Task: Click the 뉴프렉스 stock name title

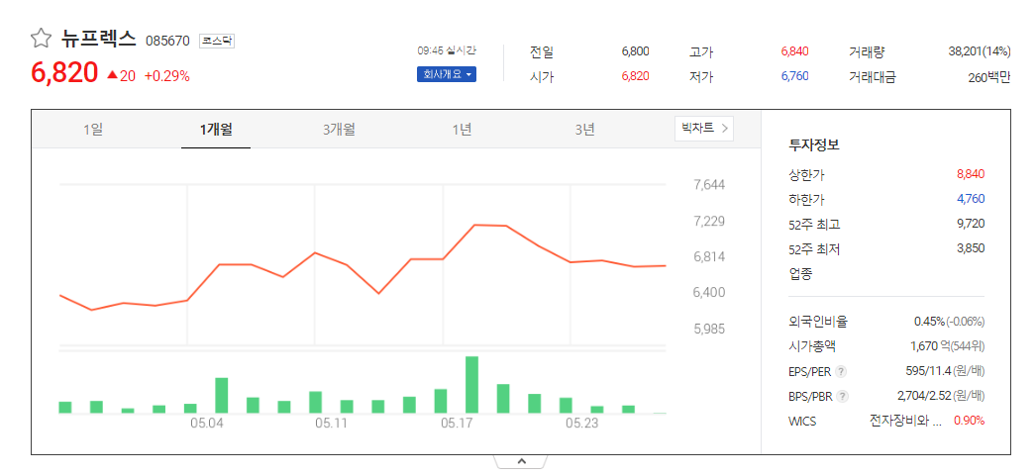Action: click(98, 39)
